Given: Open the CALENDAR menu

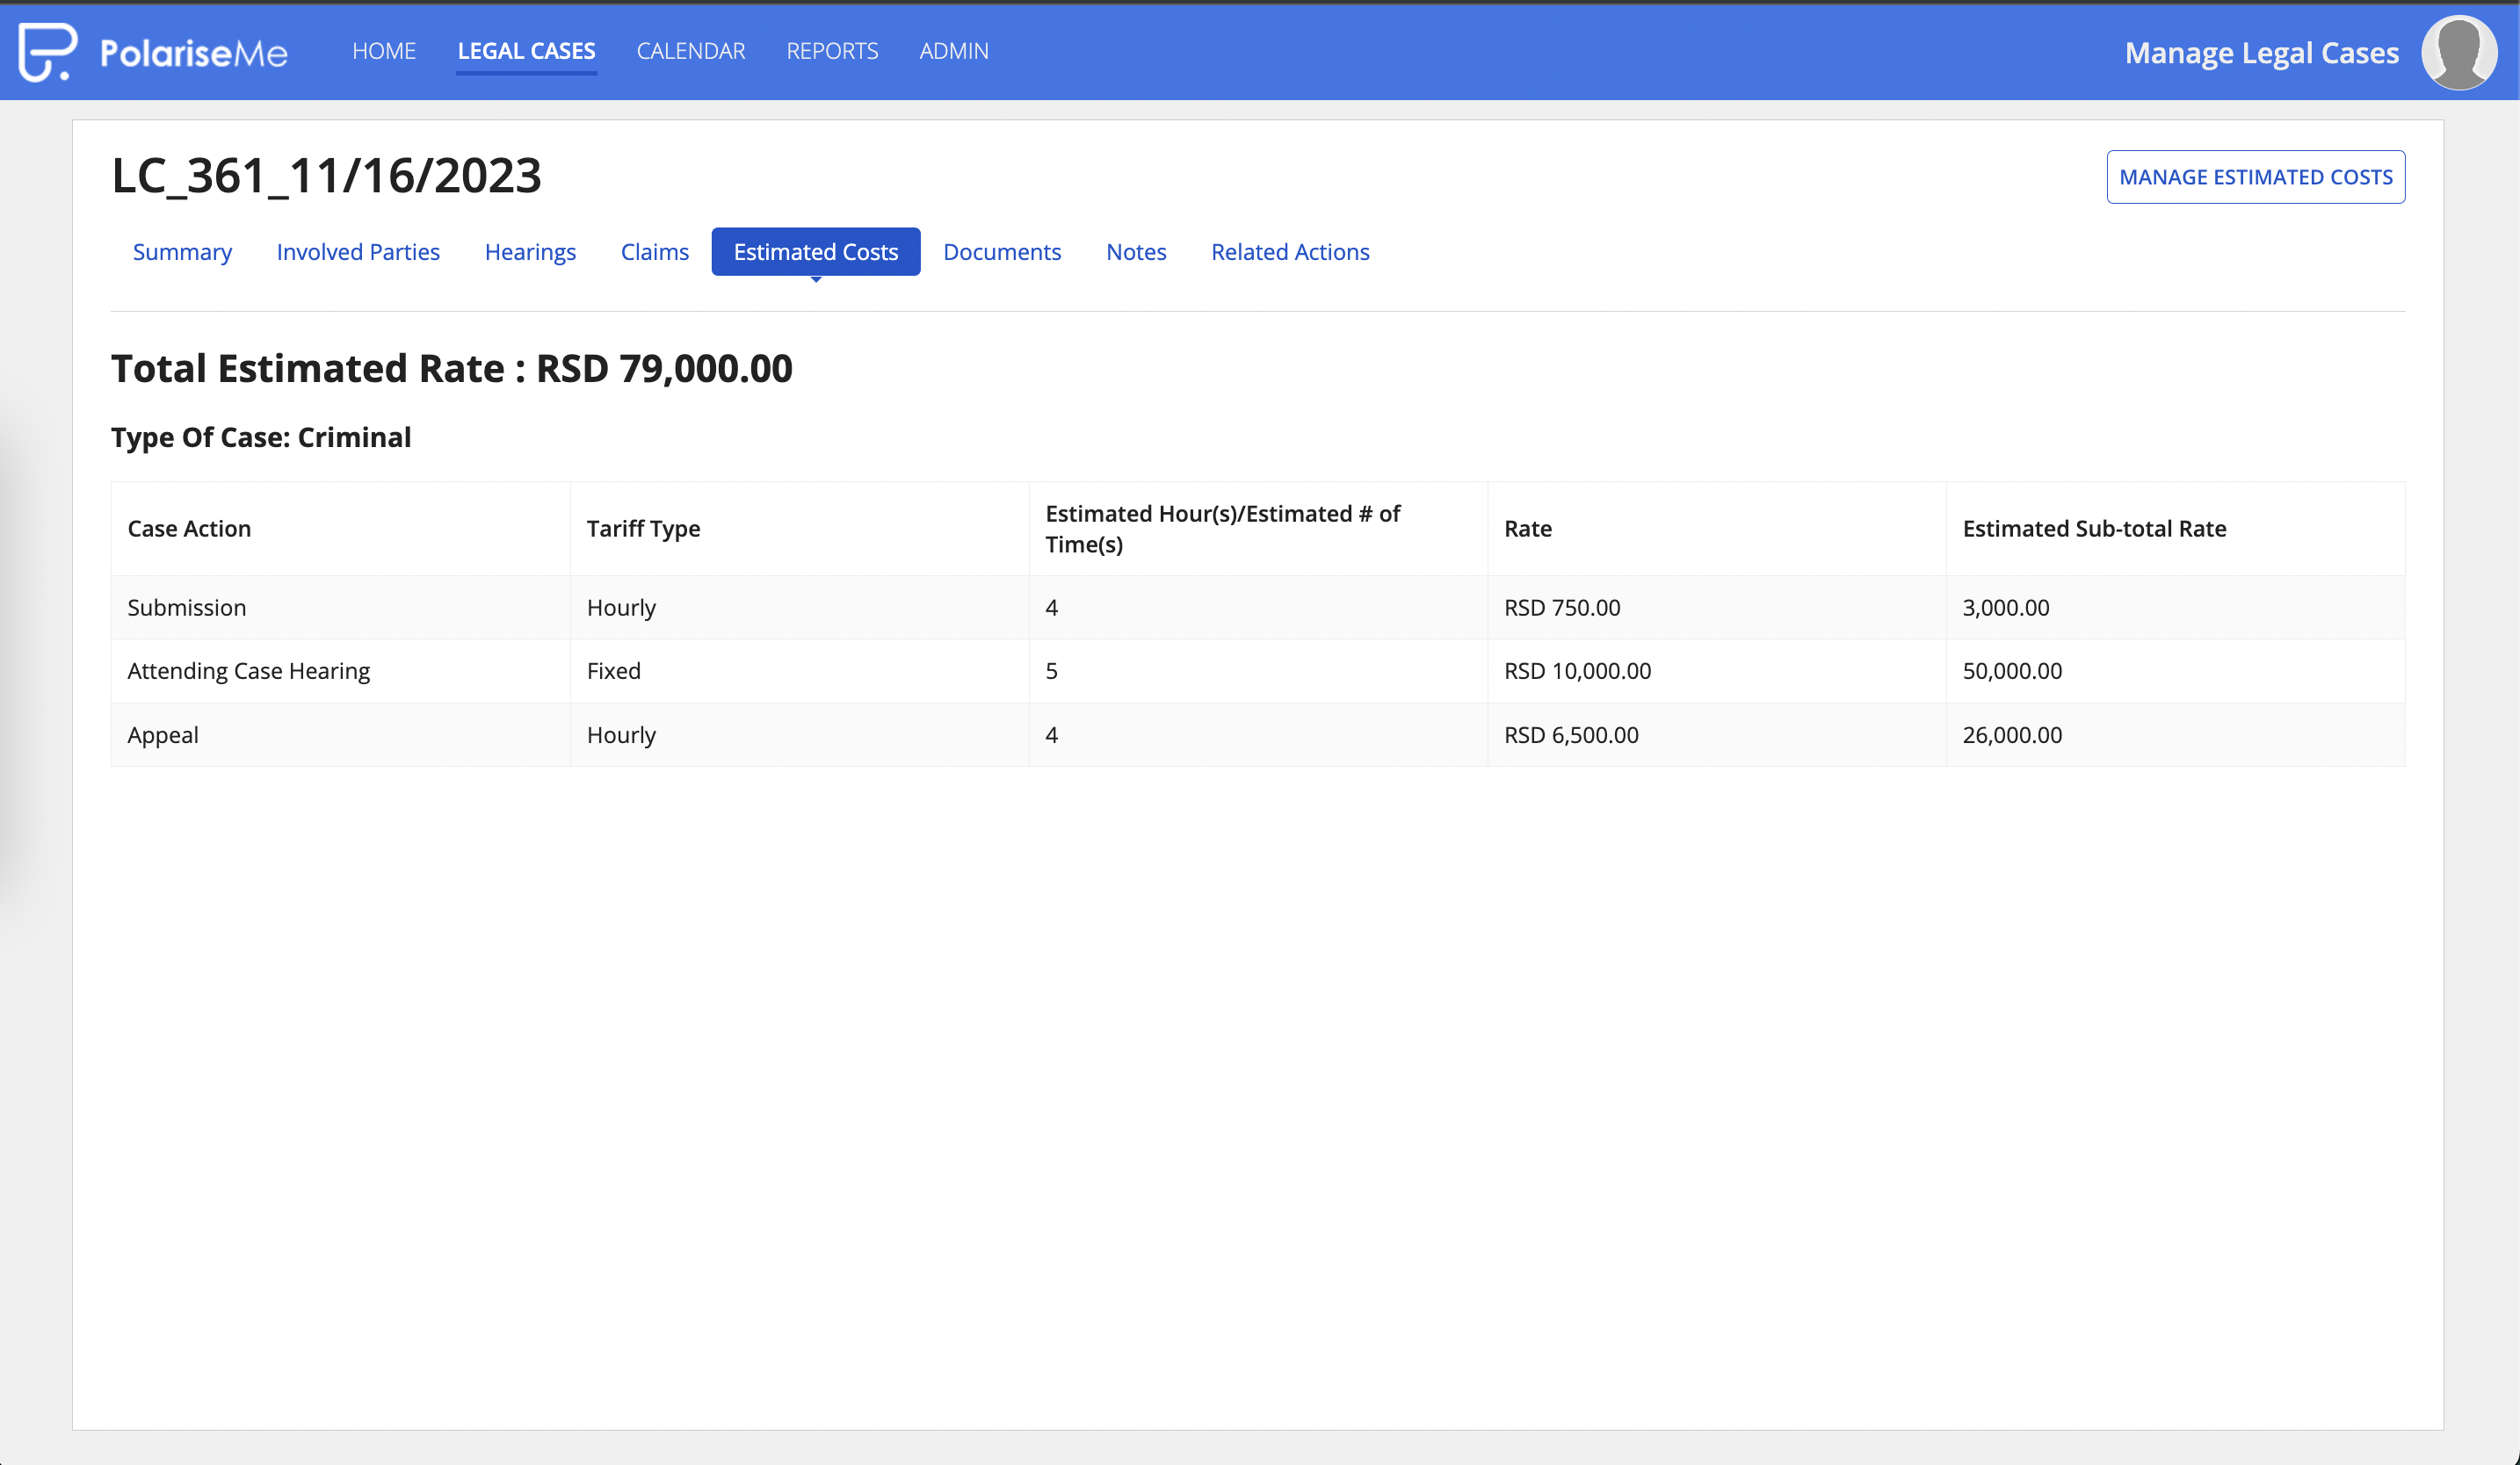Looking at the screenshot, I should [691, 51].
